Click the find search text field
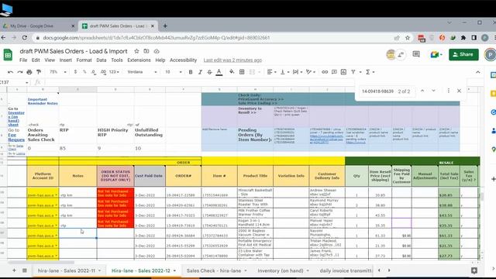The width and height of the screenshot is (496, 279). 377,91
